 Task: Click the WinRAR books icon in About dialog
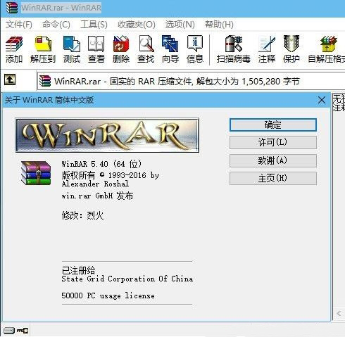point(36,173)
